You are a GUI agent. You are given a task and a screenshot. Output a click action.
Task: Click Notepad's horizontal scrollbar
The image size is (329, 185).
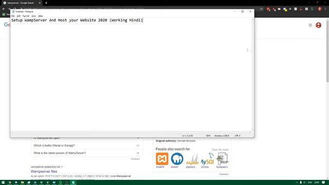[x=131, y=133]
